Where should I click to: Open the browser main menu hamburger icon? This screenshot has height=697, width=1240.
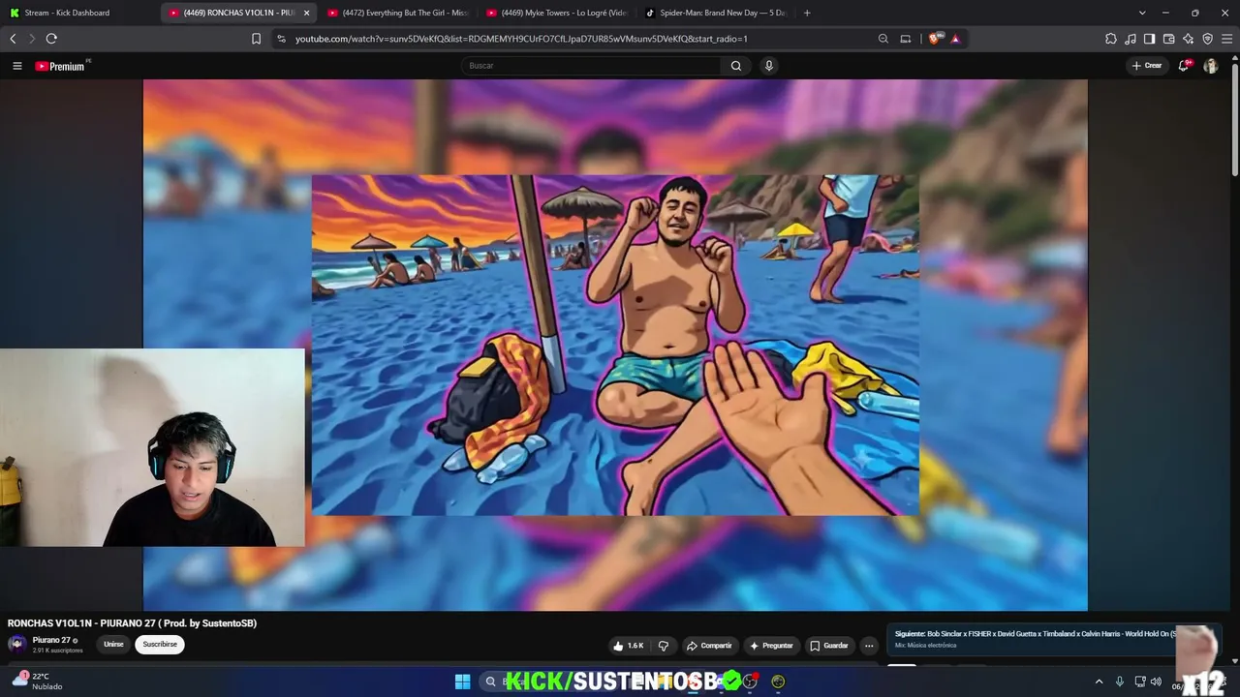[x=1227, y=39]
